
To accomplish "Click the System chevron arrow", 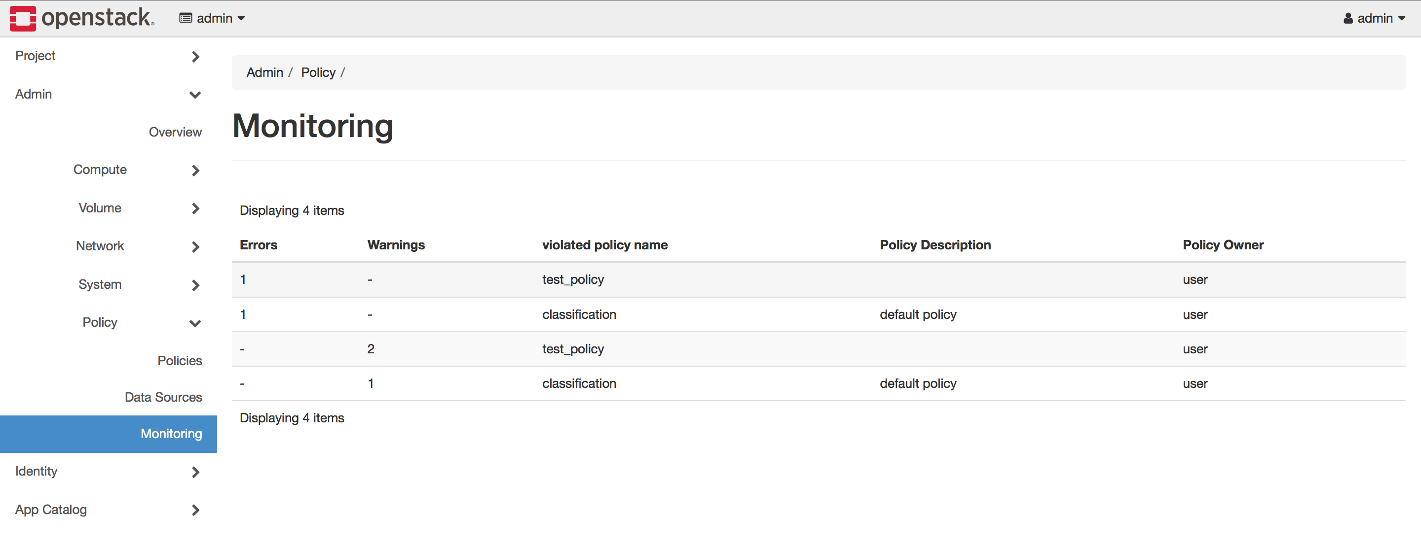I will [195, 285].
